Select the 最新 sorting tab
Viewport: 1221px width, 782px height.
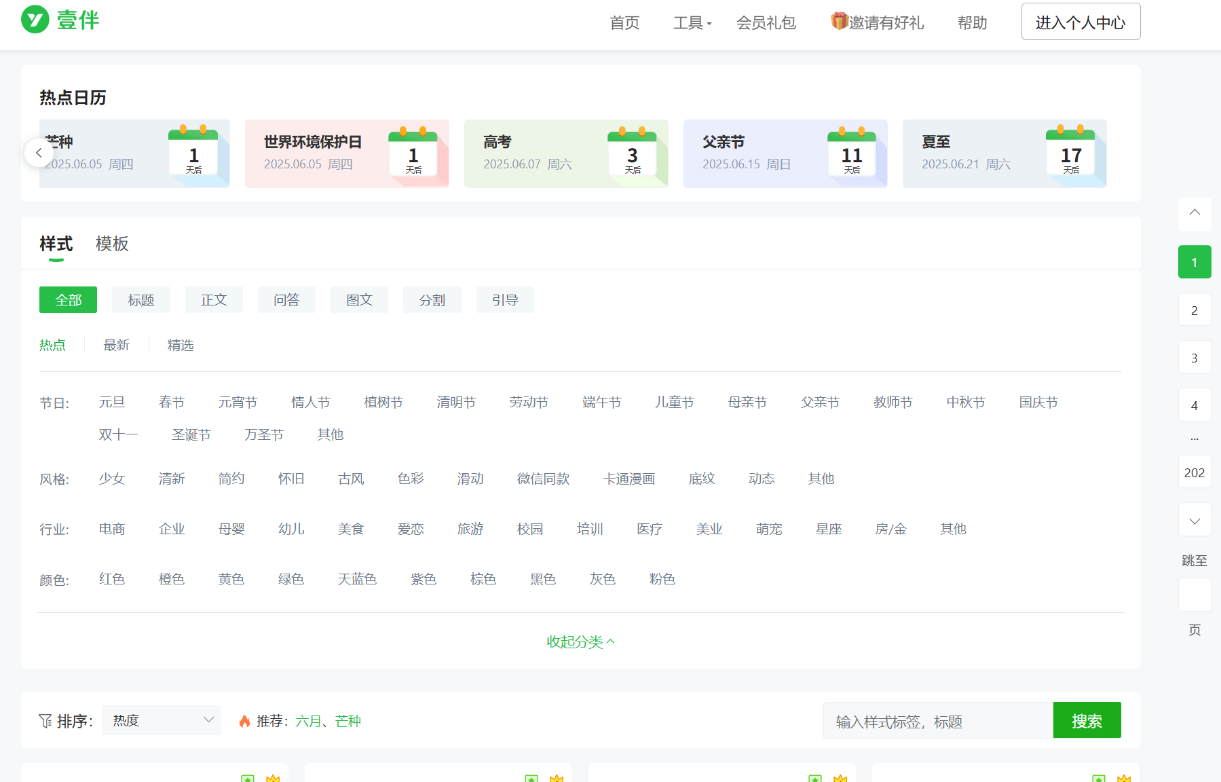point(116,345)
